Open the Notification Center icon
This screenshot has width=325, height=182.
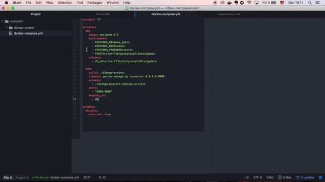pos(317,3)
